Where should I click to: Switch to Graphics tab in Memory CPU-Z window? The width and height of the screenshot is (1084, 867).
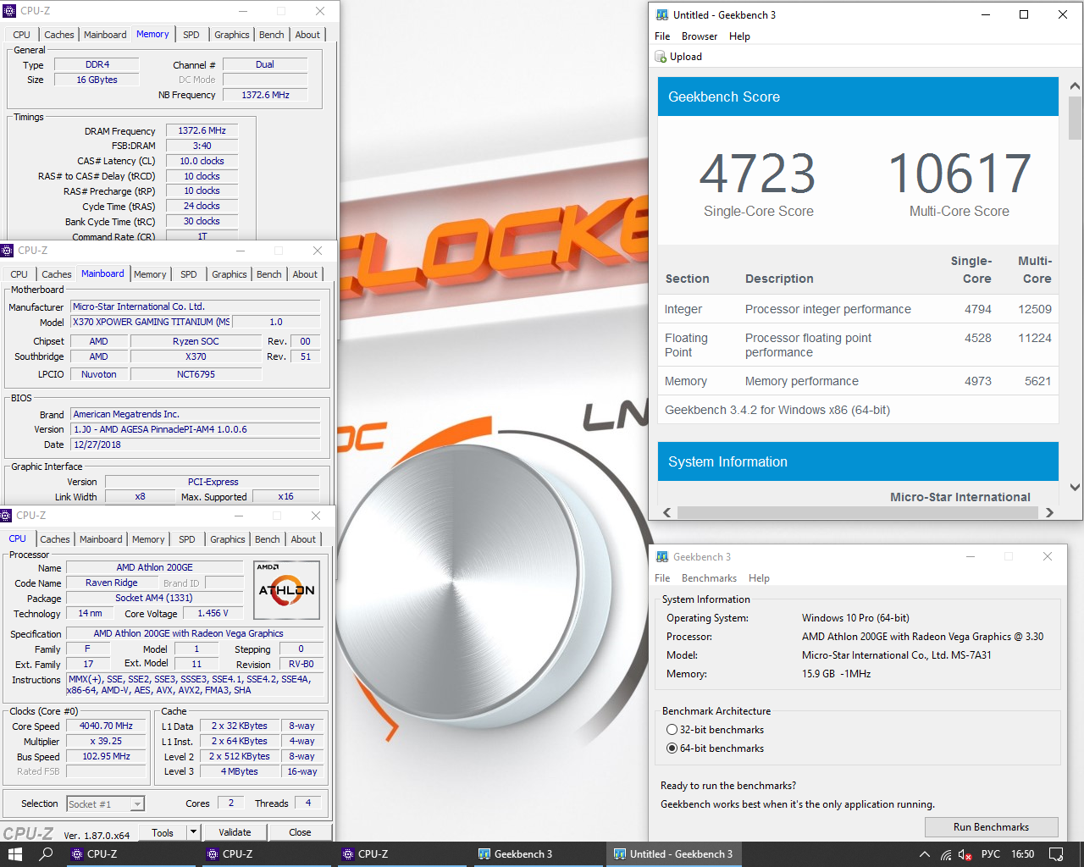231,35
